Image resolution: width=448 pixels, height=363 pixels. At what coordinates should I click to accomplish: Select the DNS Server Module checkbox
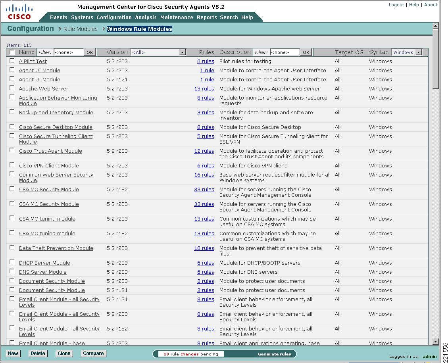click(12, 271)
